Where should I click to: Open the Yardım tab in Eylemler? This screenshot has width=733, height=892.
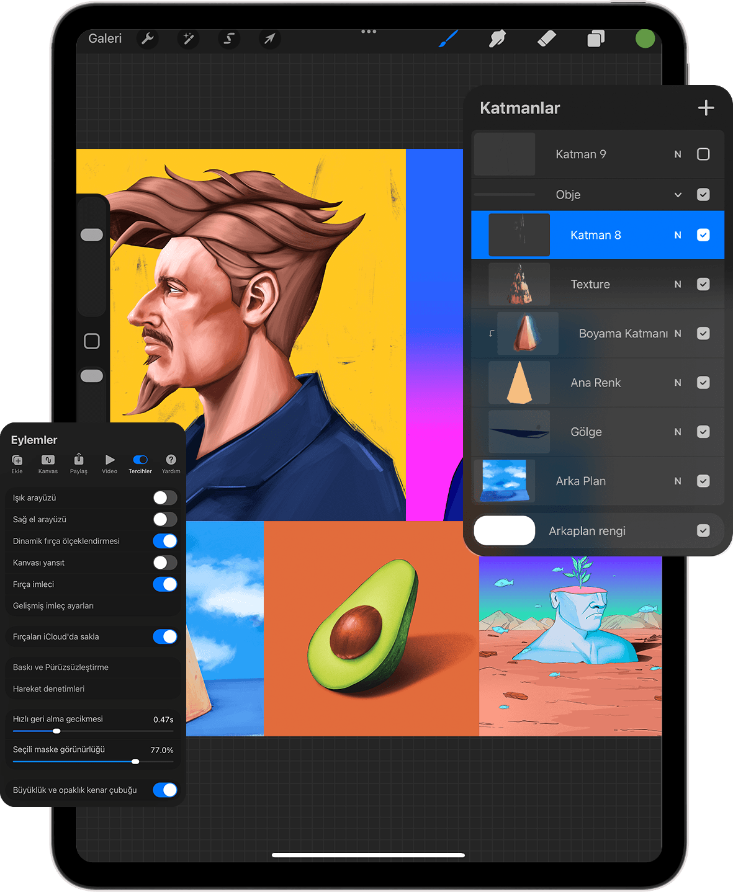click(171, 463)
